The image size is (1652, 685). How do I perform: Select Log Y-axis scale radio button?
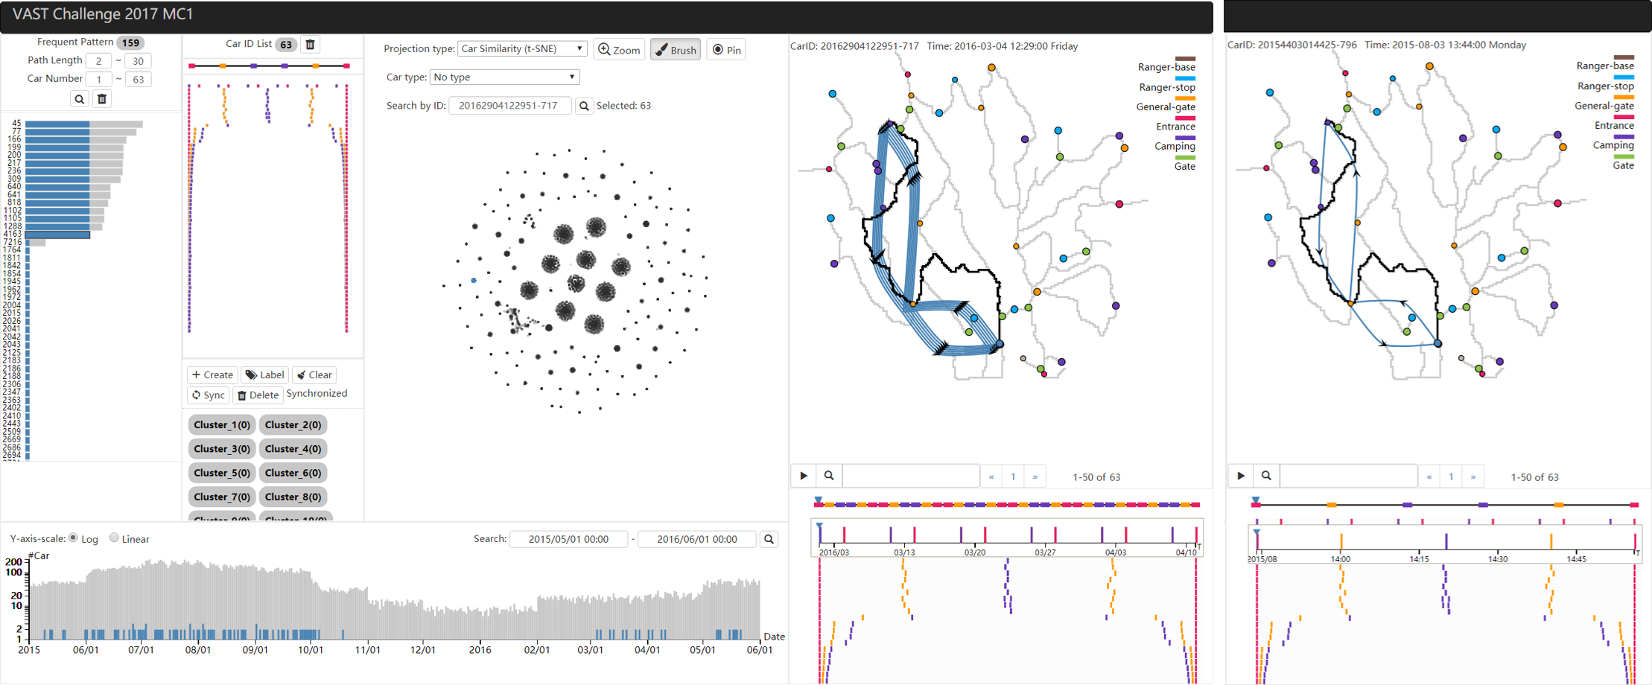coord(73,538)
